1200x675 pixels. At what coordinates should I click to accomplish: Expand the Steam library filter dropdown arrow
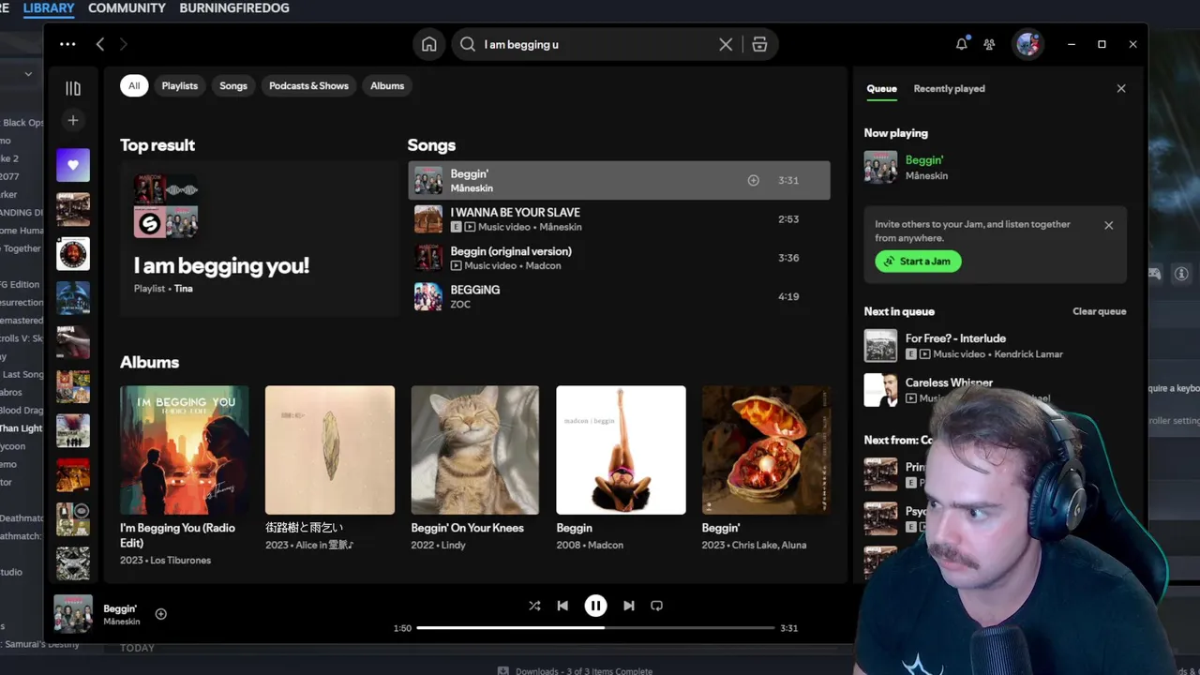[28, 74]
